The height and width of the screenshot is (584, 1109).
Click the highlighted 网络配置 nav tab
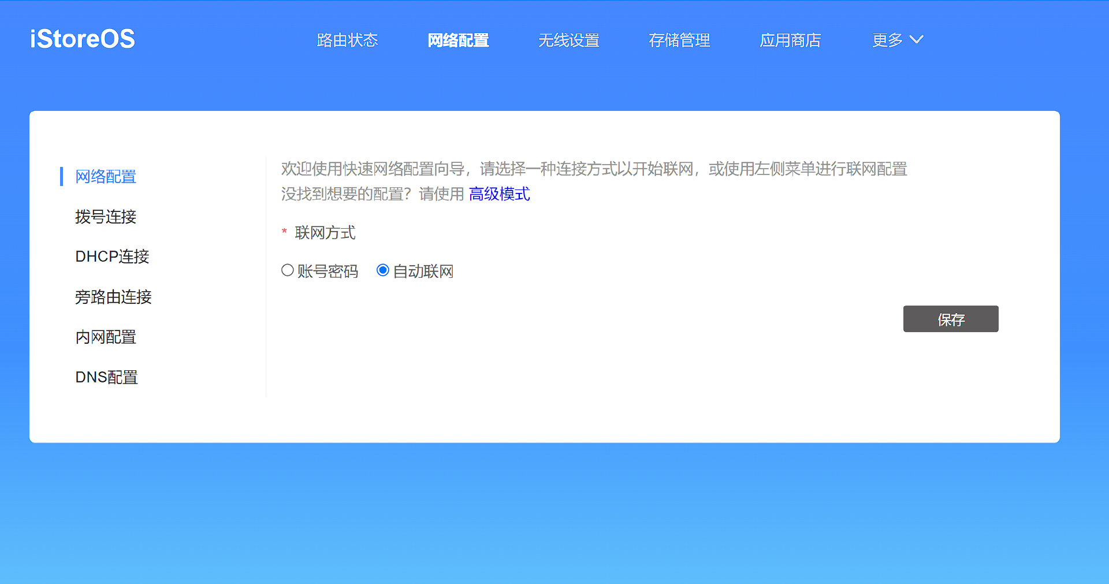(x=458, y=40)
